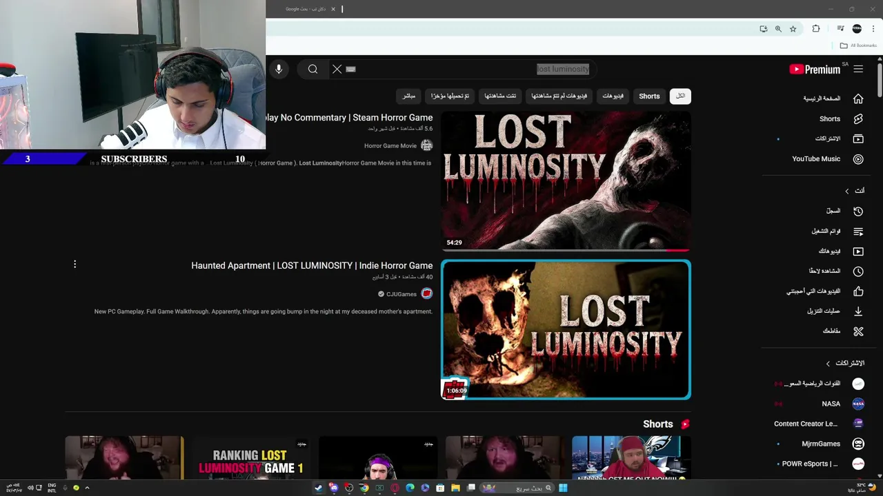This screenshot has width=883, height=496.
Task: Click the taskbar quick search box
Action: pyautogui.click(x=517, y=488)
